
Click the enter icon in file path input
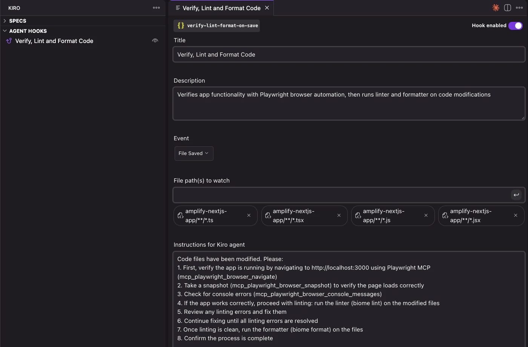point(516,195)
